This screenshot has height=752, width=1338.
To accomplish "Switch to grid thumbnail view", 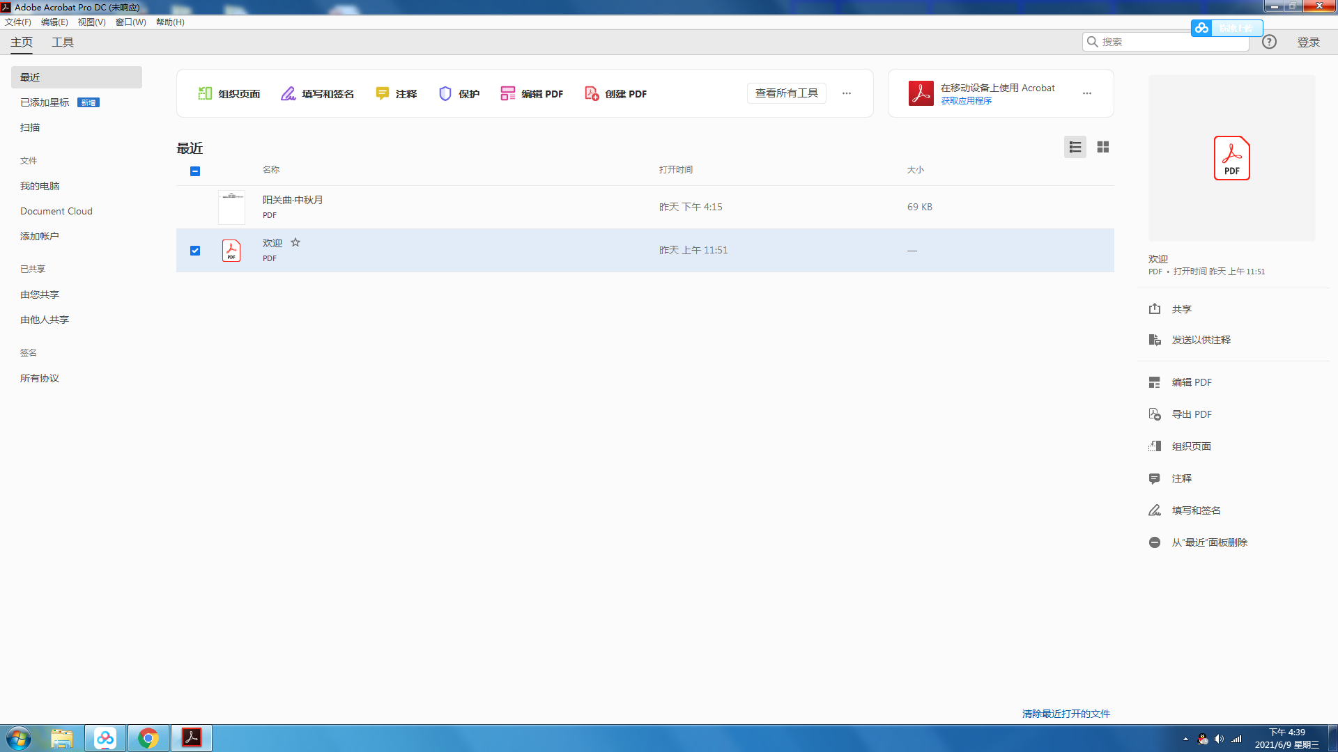I will pos(1102,147).
